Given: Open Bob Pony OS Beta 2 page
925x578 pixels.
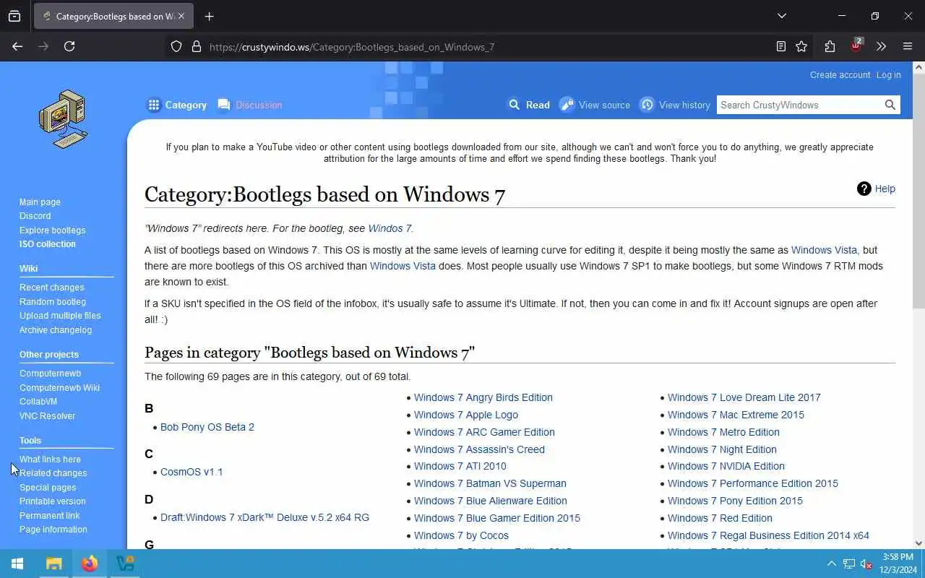Looking at the screenshot, I should [207, 427].
